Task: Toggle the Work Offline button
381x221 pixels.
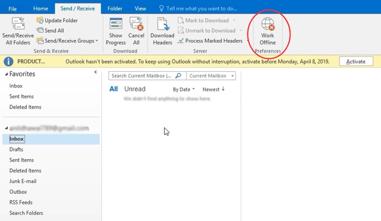Action: [268, 31]
